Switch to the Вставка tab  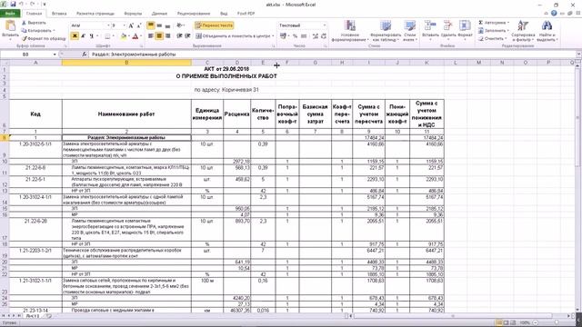tap(59, 14)
